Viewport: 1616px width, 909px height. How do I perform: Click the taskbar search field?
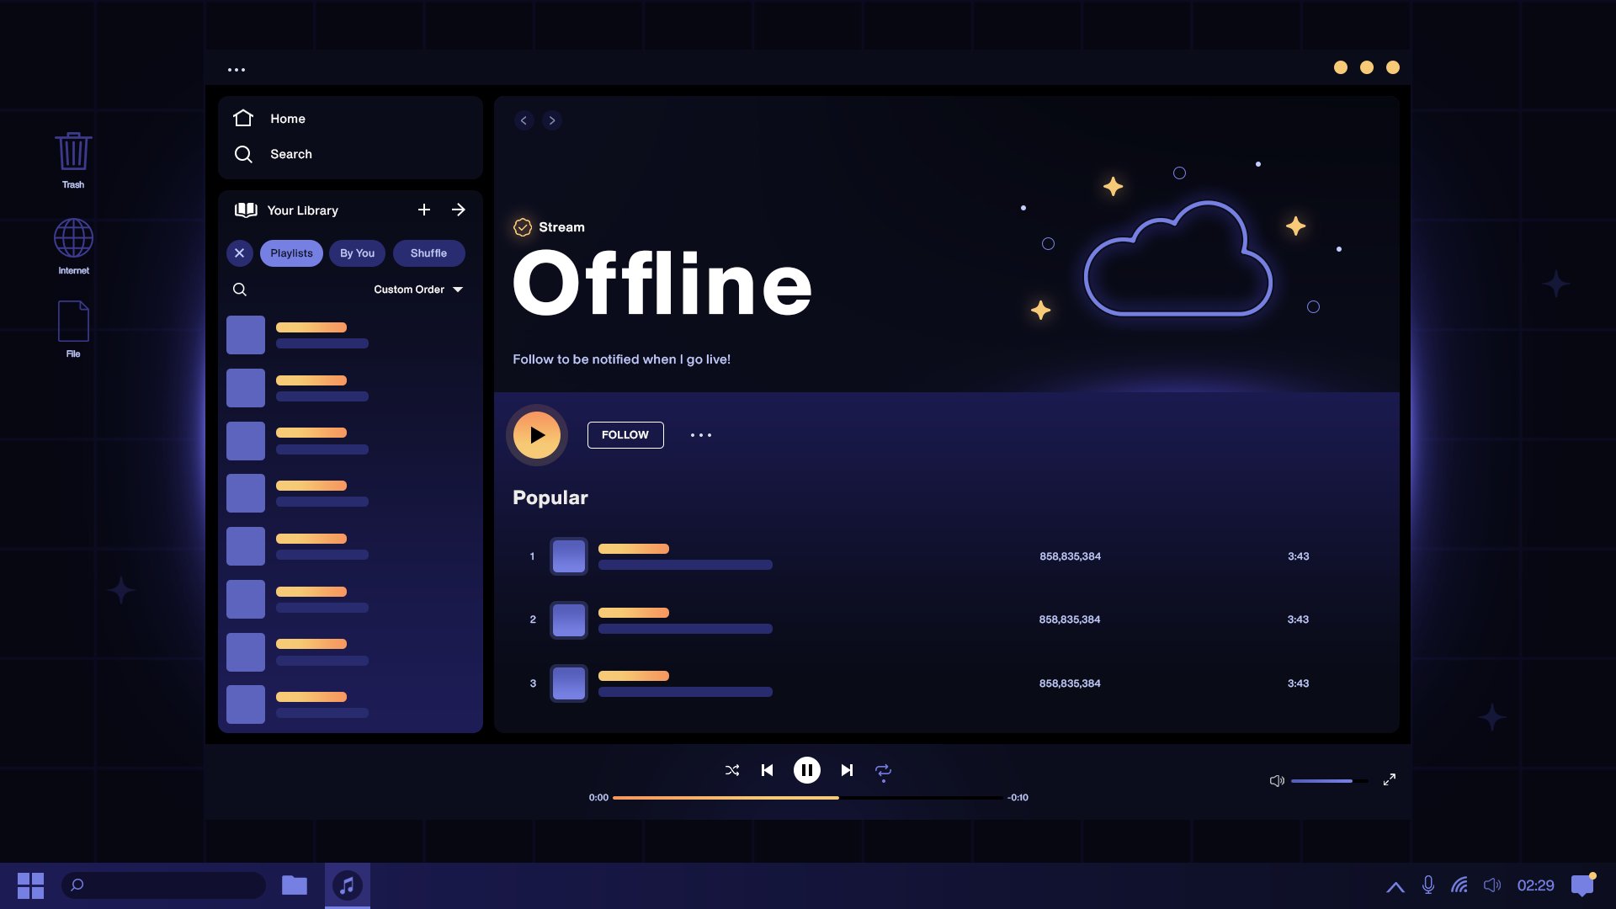pos(163,885)
